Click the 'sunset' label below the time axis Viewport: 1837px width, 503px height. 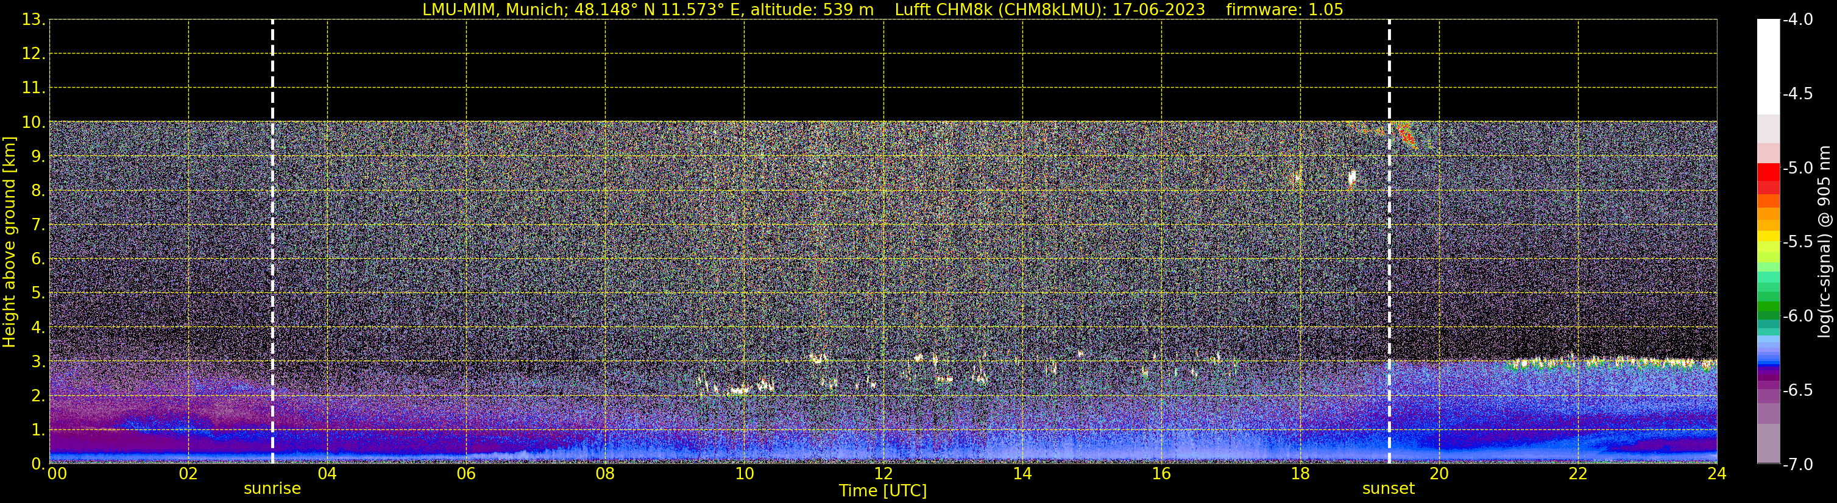pyautogui.click(x=1389, y=489)
